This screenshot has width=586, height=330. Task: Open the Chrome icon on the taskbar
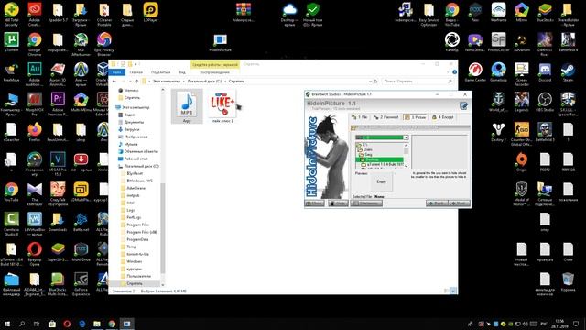coord(112,324)
